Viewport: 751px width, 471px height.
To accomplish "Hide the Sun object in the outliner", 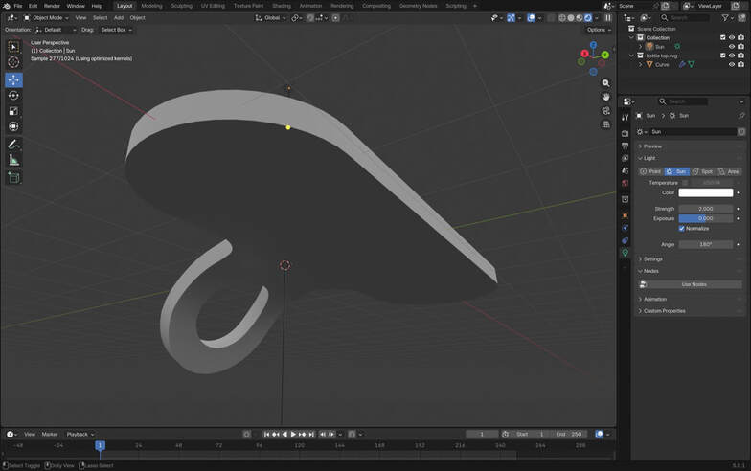I will [x=732, y=46].
